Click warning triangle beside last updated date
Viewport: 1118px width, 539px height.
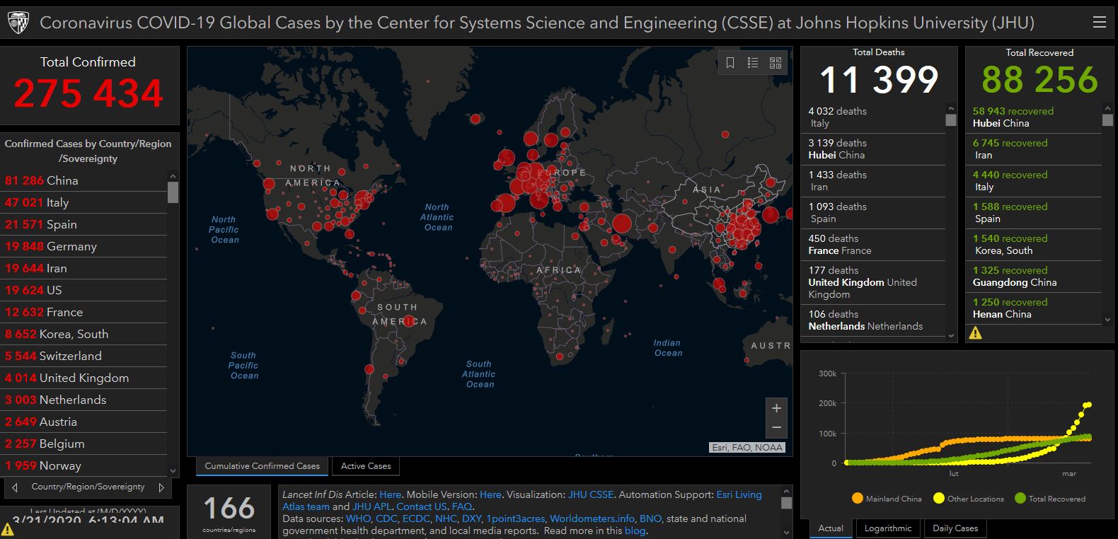click(x=8, y=529)
